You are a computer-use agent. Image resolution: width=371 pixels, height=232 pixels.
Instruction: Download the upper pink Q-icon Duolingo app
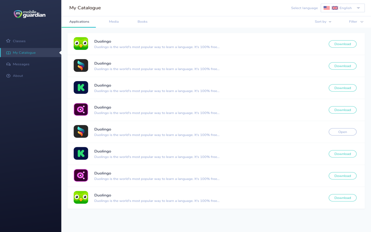pyautogui.click(x=343, y=110)
